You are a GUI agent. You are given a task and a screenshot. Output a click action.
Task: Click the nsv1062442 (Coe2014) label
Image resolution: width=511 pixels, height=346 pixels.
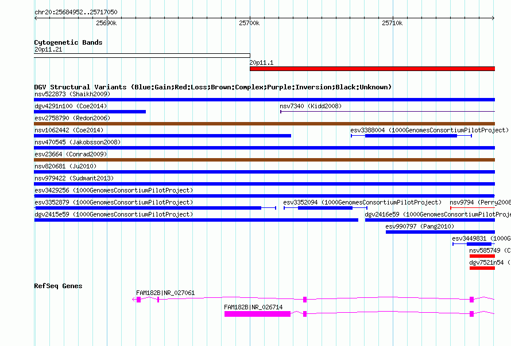69,130
